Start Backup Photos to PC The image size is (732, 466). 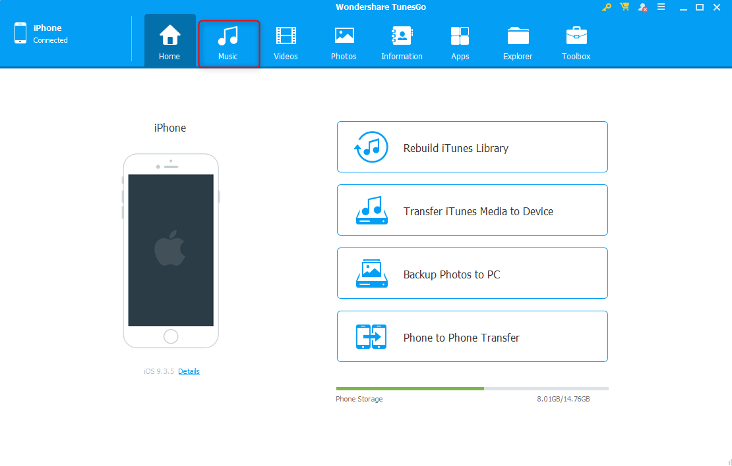point(472,273)
